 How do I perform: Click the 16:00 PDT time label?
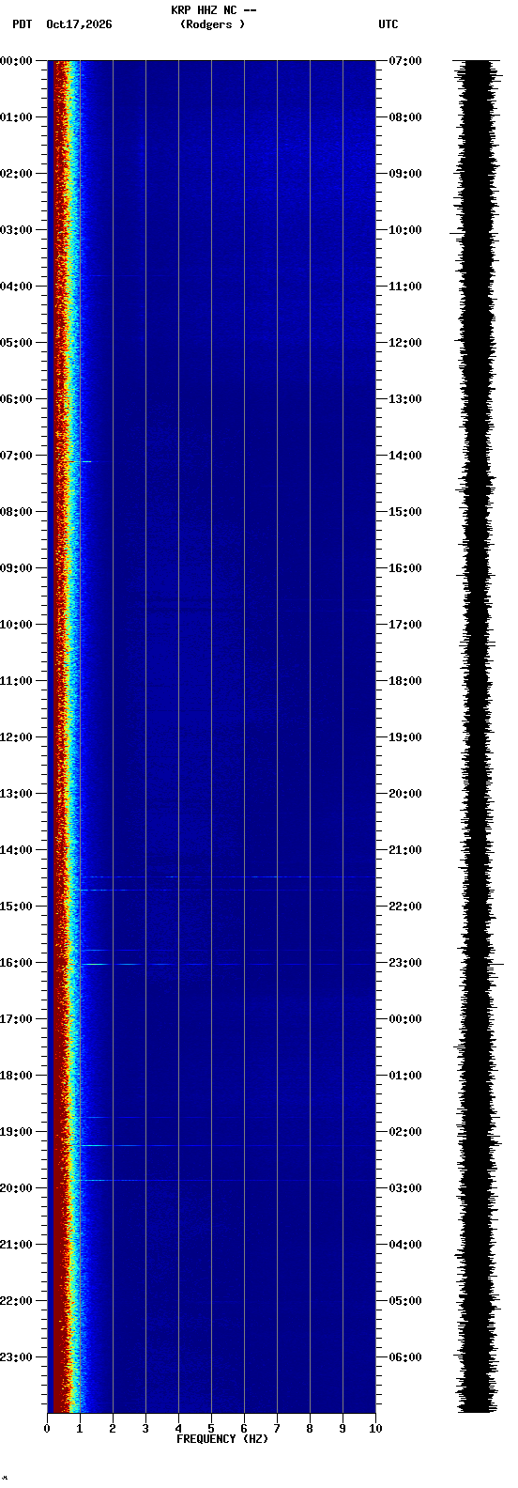(16, 963)
